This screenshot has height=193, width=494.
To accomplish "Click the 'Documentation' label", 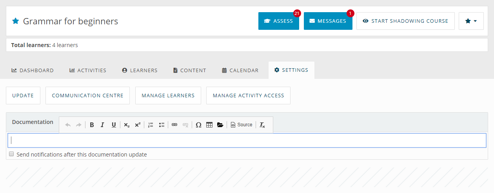I will tap(33, 122).
